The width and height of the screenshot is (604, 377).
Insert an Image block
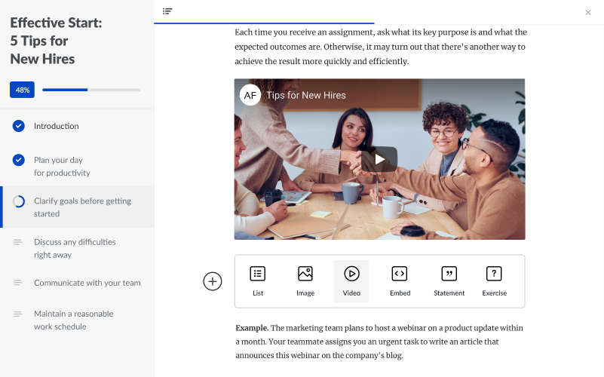pyautogui.click(x=305, y=281)
